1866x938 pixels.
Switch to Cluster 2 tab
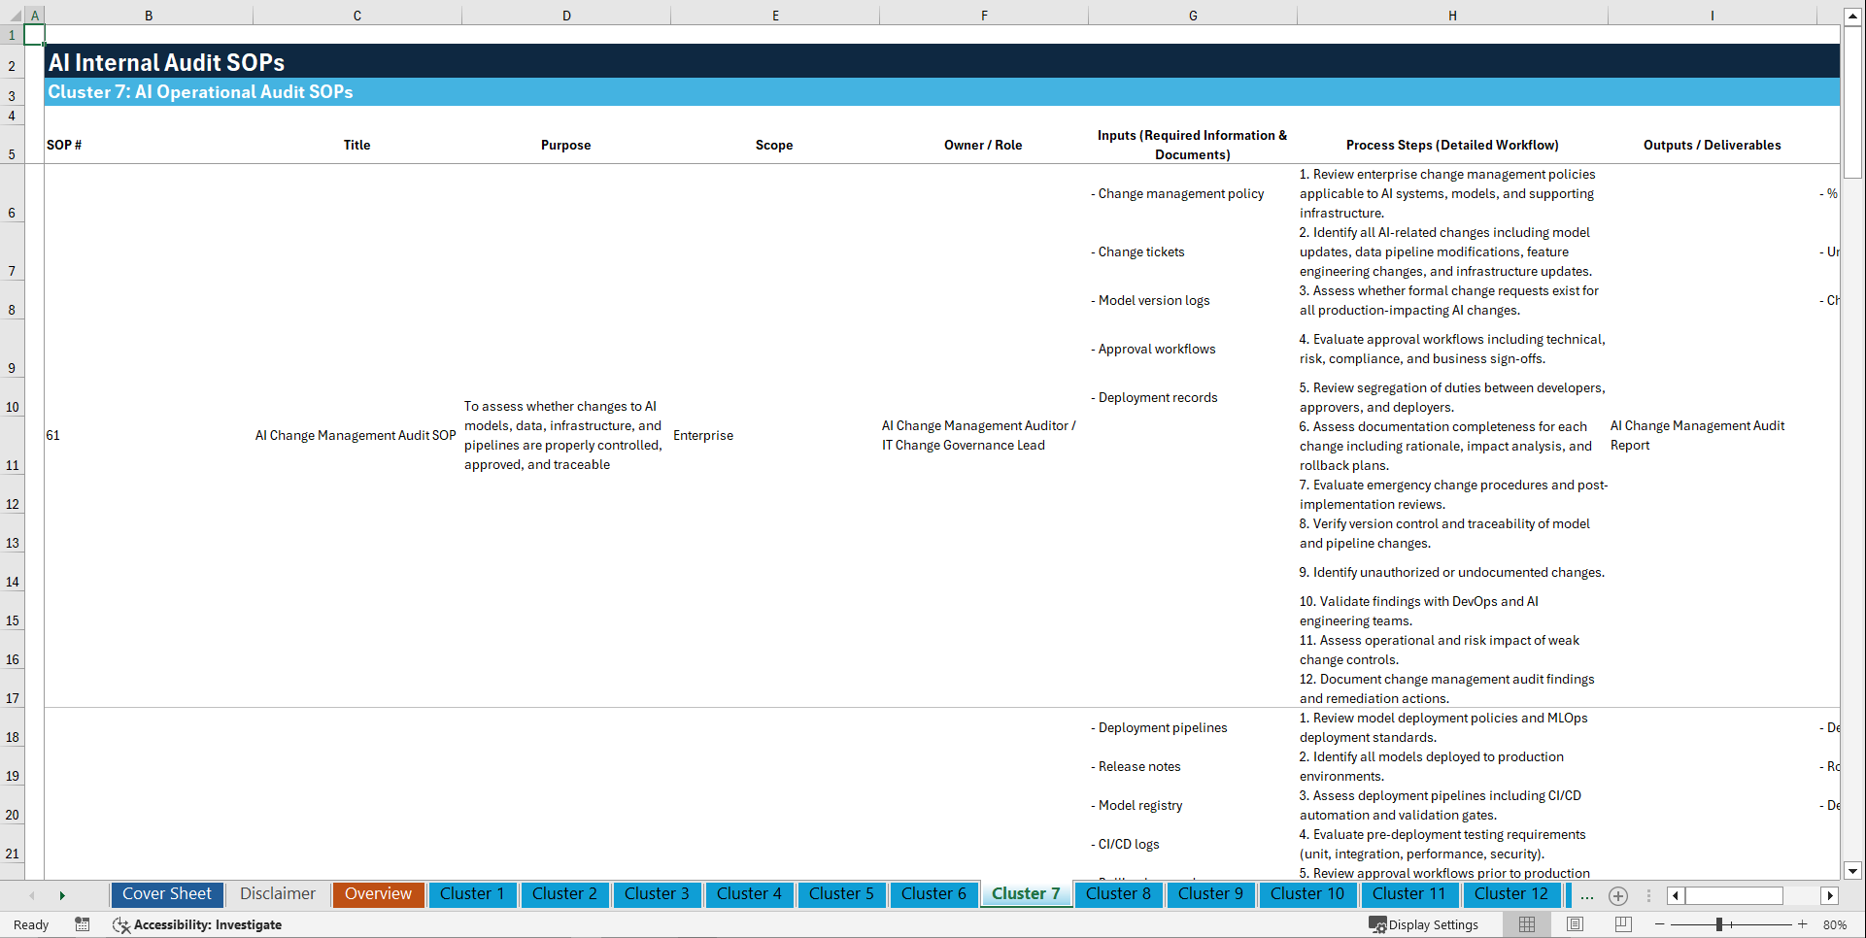point(564,894)
